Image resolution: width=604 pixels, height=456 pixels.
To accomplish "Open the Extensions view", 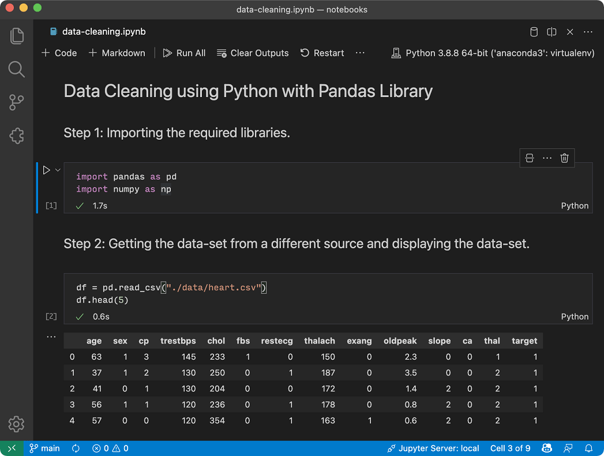I will (17, 136).
